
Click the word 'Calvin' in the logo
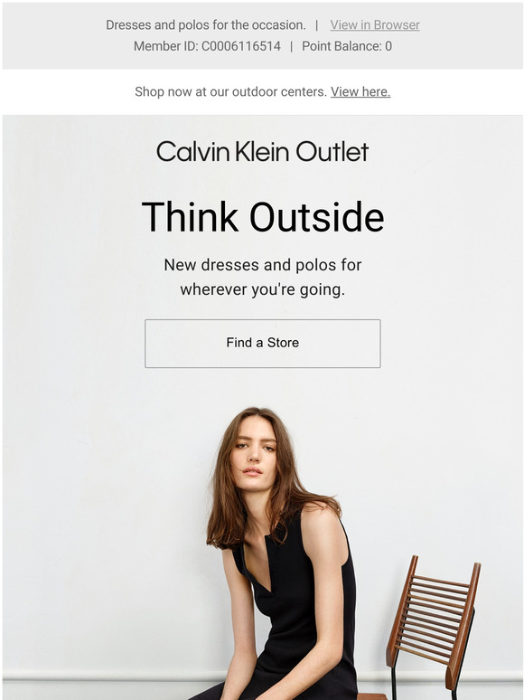click(192, 151)
